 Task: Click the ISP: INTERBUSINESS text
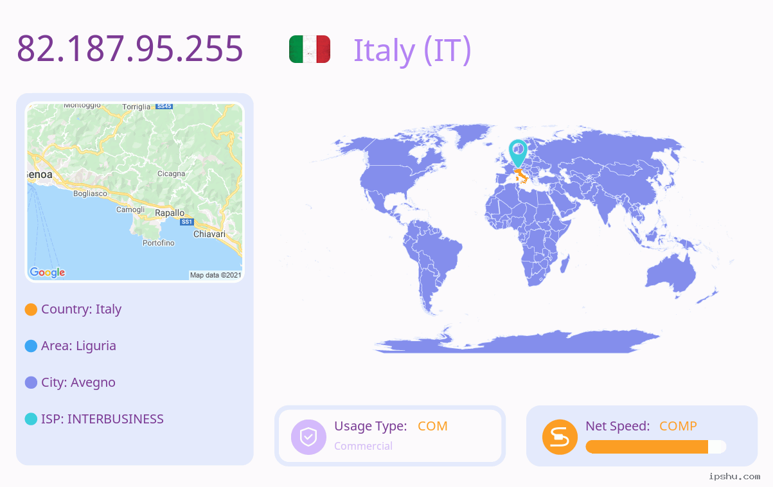coord(102,419)
